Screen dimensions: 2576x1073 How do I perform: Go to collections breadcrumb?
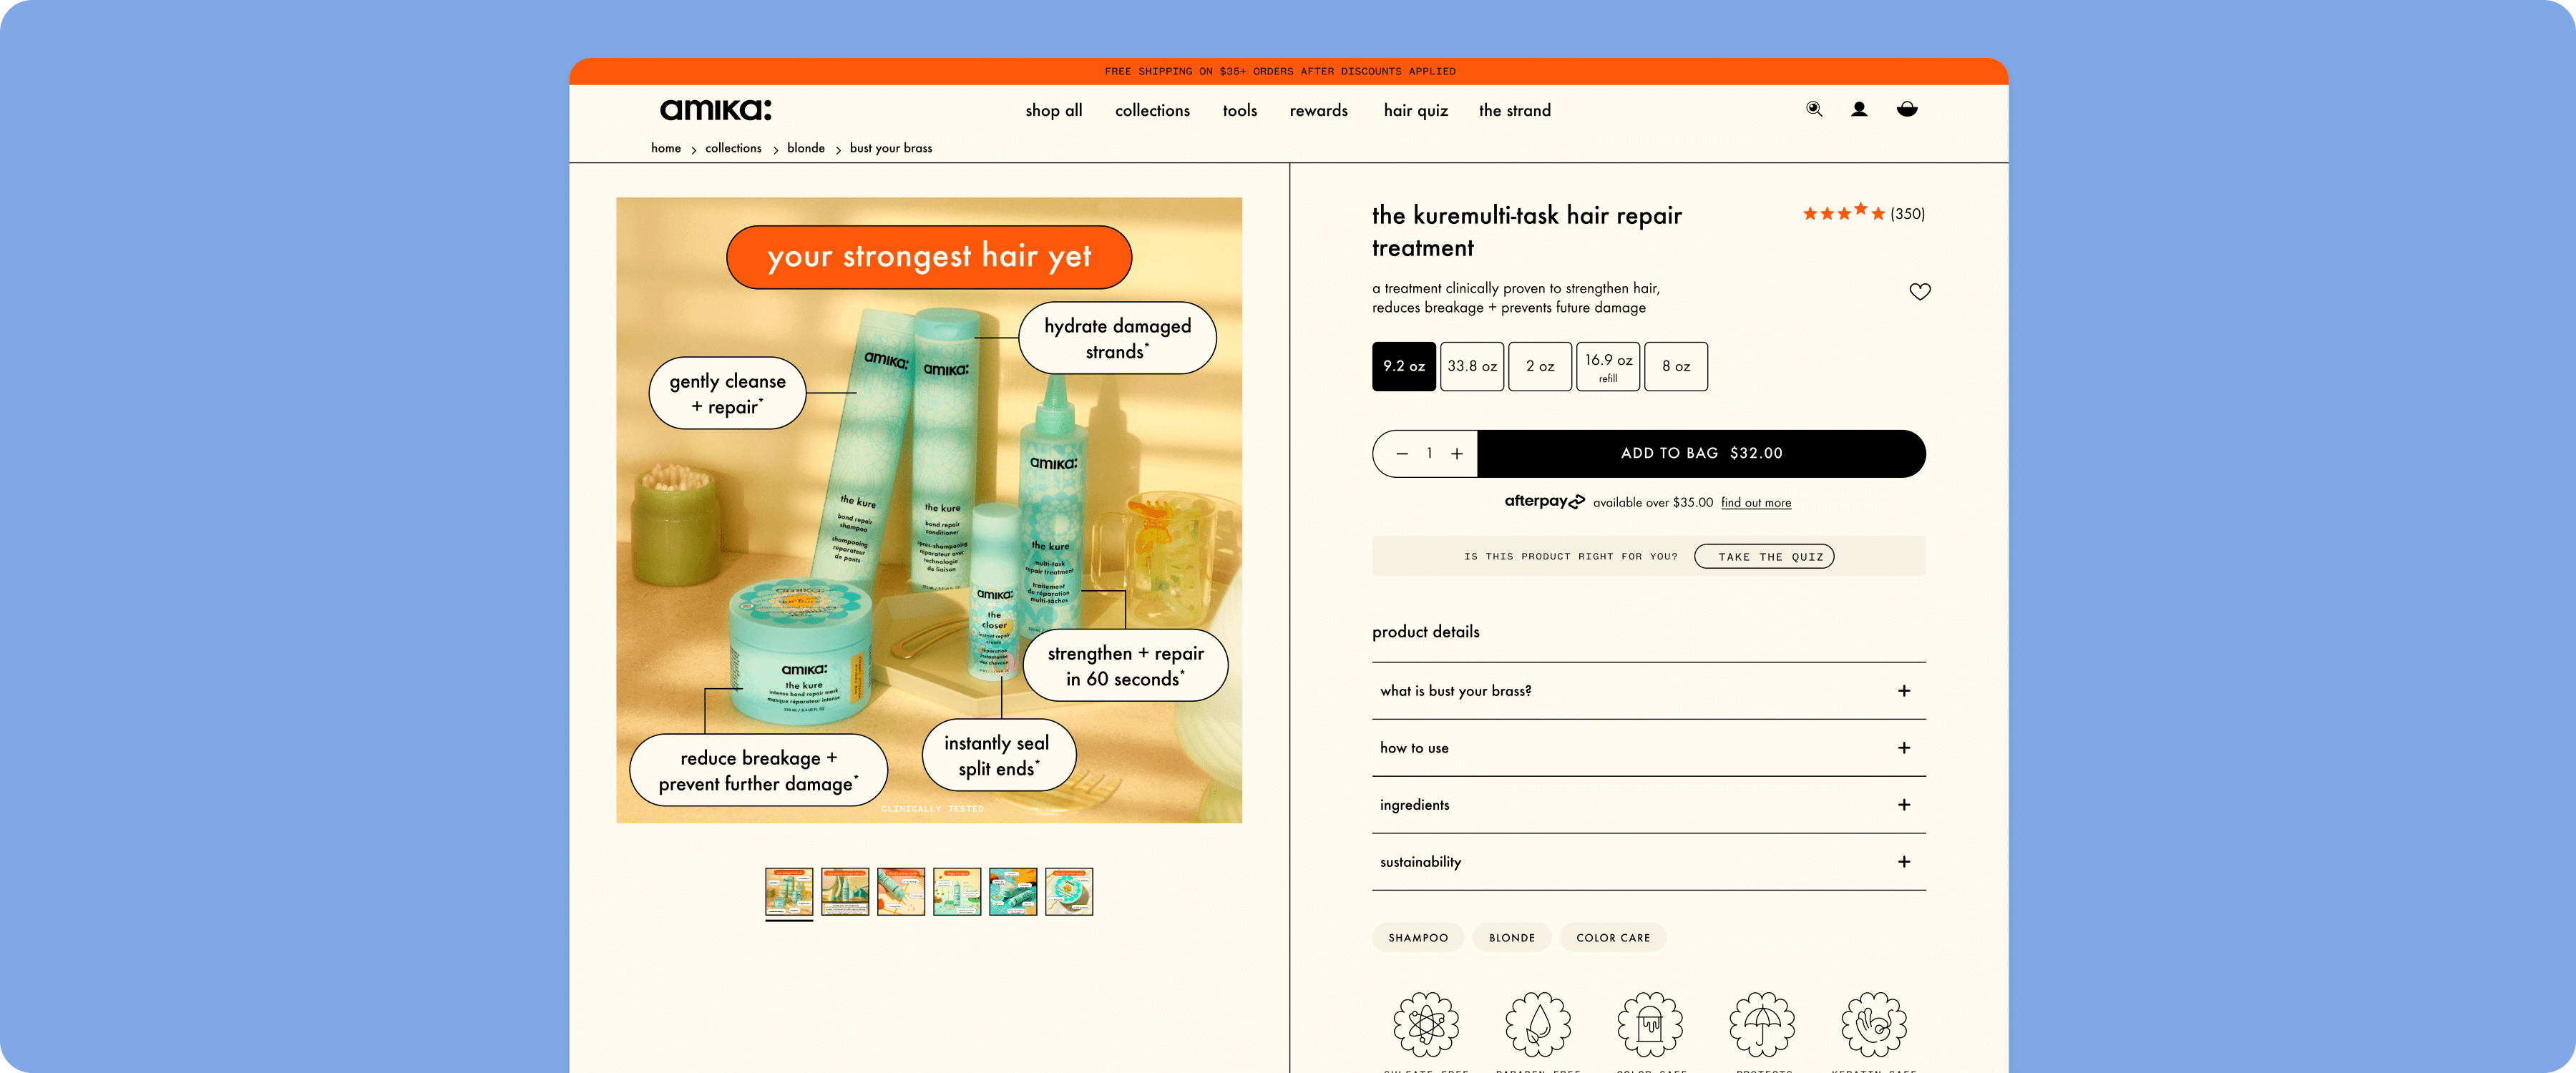pyautogui.click(x=732, y=148)
